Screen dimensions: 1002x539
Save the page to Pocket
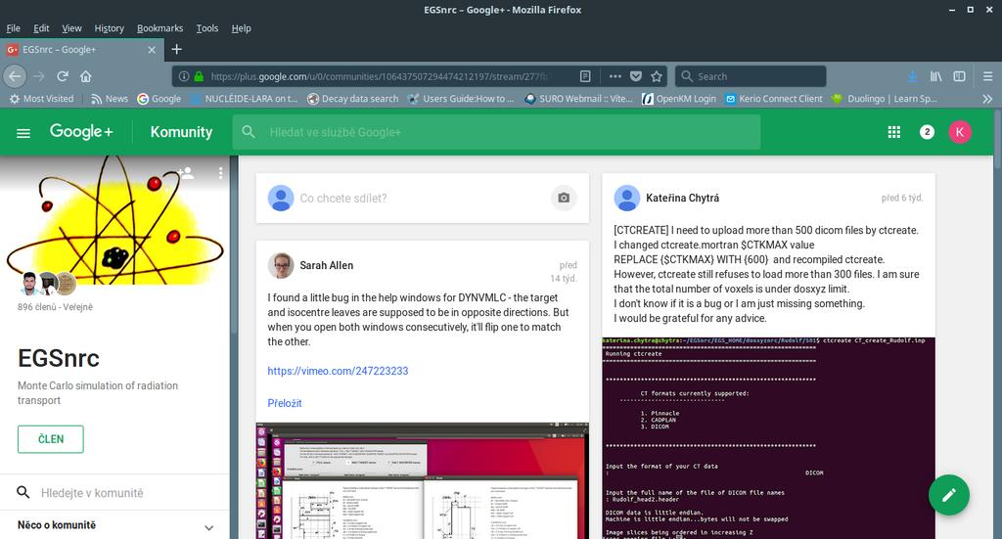click(635, 76)
